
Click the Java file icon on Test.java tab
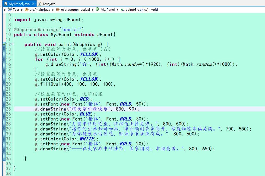pyautogui.click(x=39, y=4)
